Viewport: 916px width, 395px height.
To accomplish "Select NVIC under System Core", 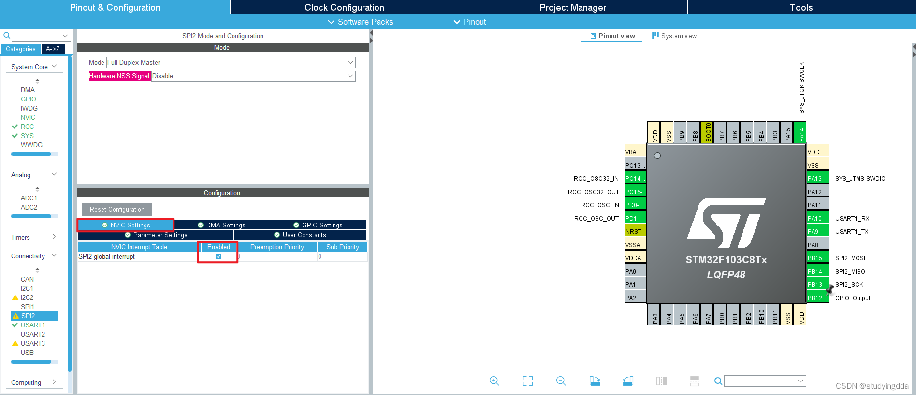I will [x=28, y=117].
